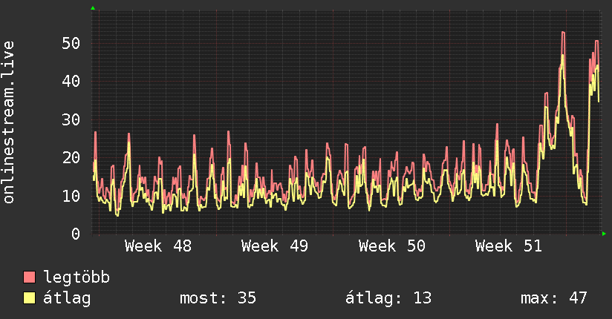The height and width of the screenshot is (319, 612).
Task: Click the Week 48 axis label
Action: (x=157, y=246)
